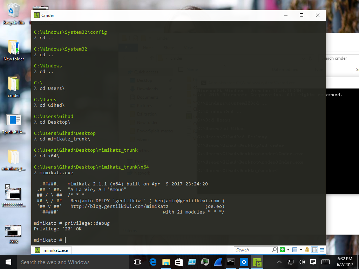
Task: Minimize the Cmder window
Action: tap(286, 15)
